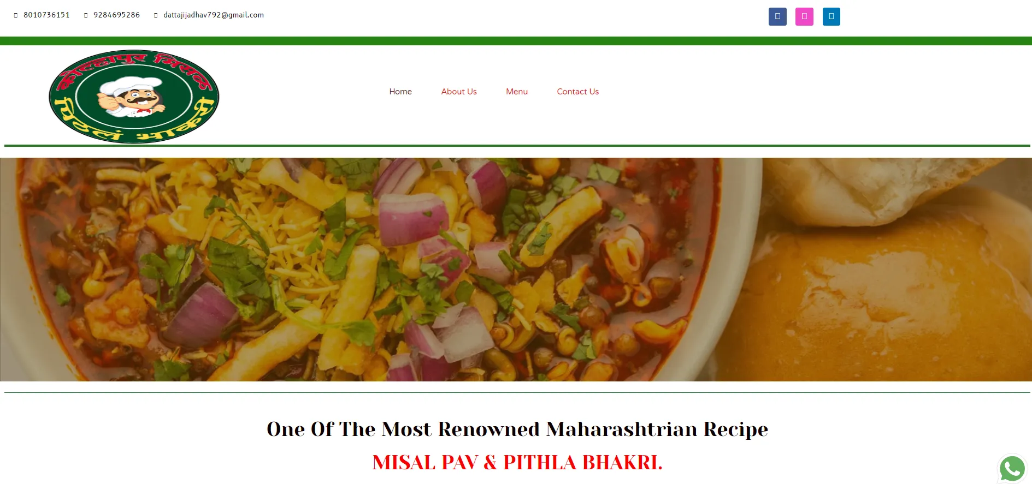Click the small icon before 8010736151

(16, 15)
